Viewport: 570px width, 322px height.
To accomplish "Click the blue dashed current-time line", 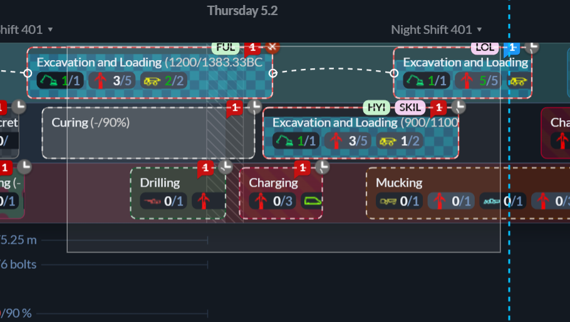I will (x=509, y=161).
